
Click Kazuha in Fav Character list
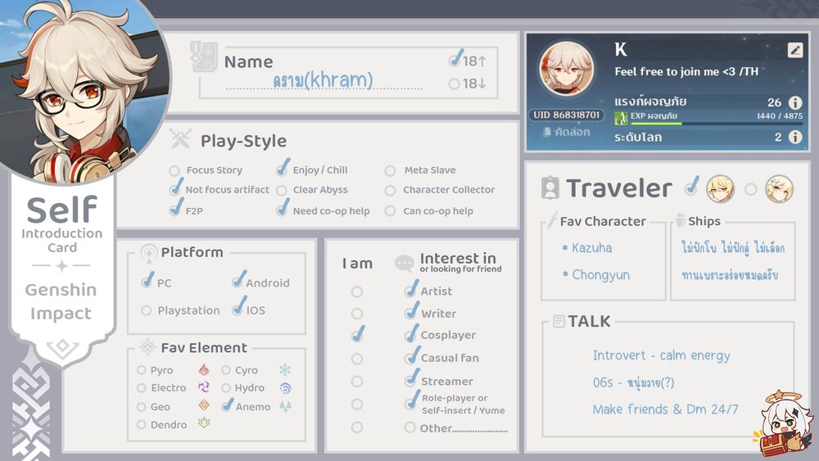(592, 248)
